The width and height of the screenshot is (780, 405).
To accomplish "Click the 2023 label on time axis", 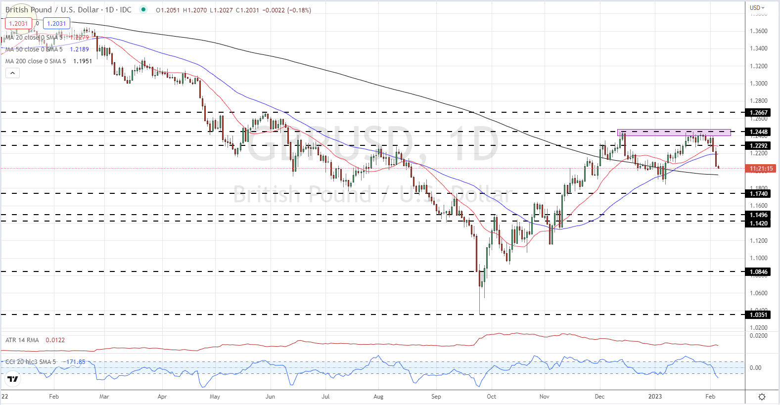I will click(x=655, y=397).
